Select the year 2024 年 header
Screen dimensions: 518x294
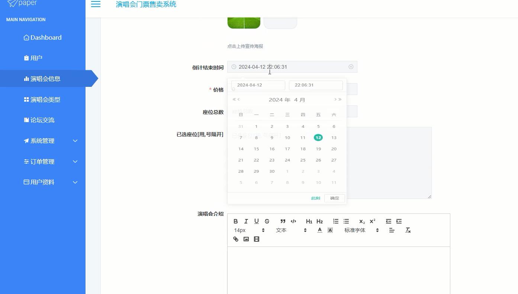click(x=280, y=100)
